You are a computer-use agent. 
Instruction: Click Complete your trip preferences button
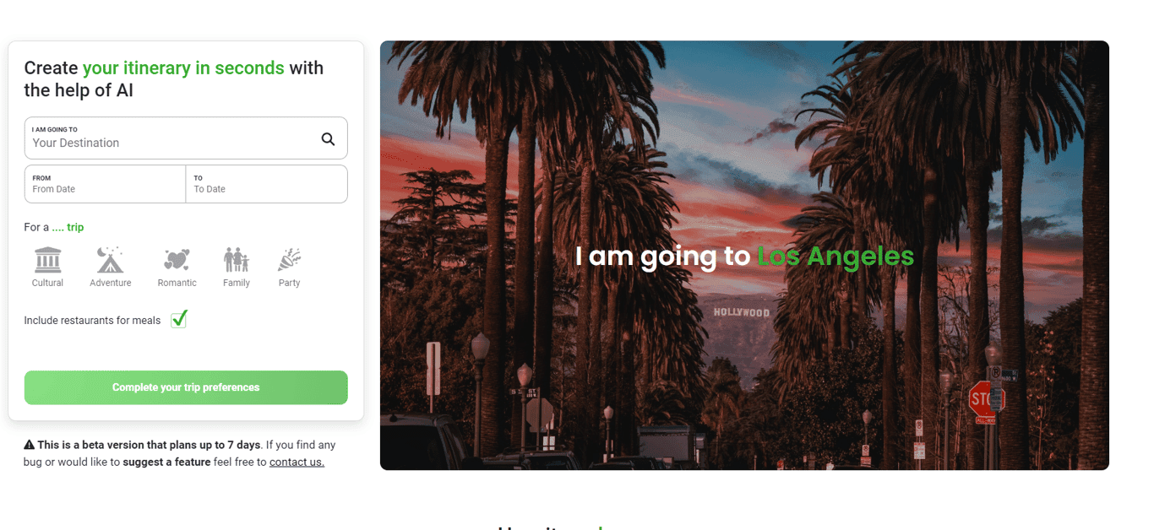(x=186, y=387)
